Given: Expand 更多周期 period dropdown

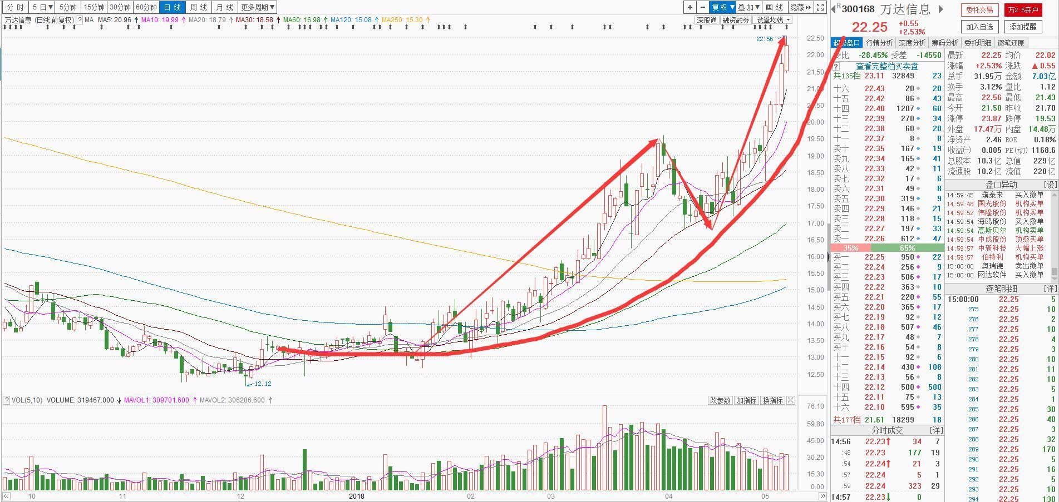Looking at the screenshot, I should (258, 7).
